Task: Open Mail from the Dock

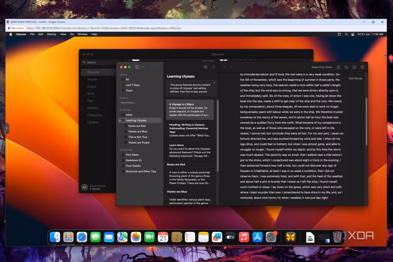Action: (109, 237)
